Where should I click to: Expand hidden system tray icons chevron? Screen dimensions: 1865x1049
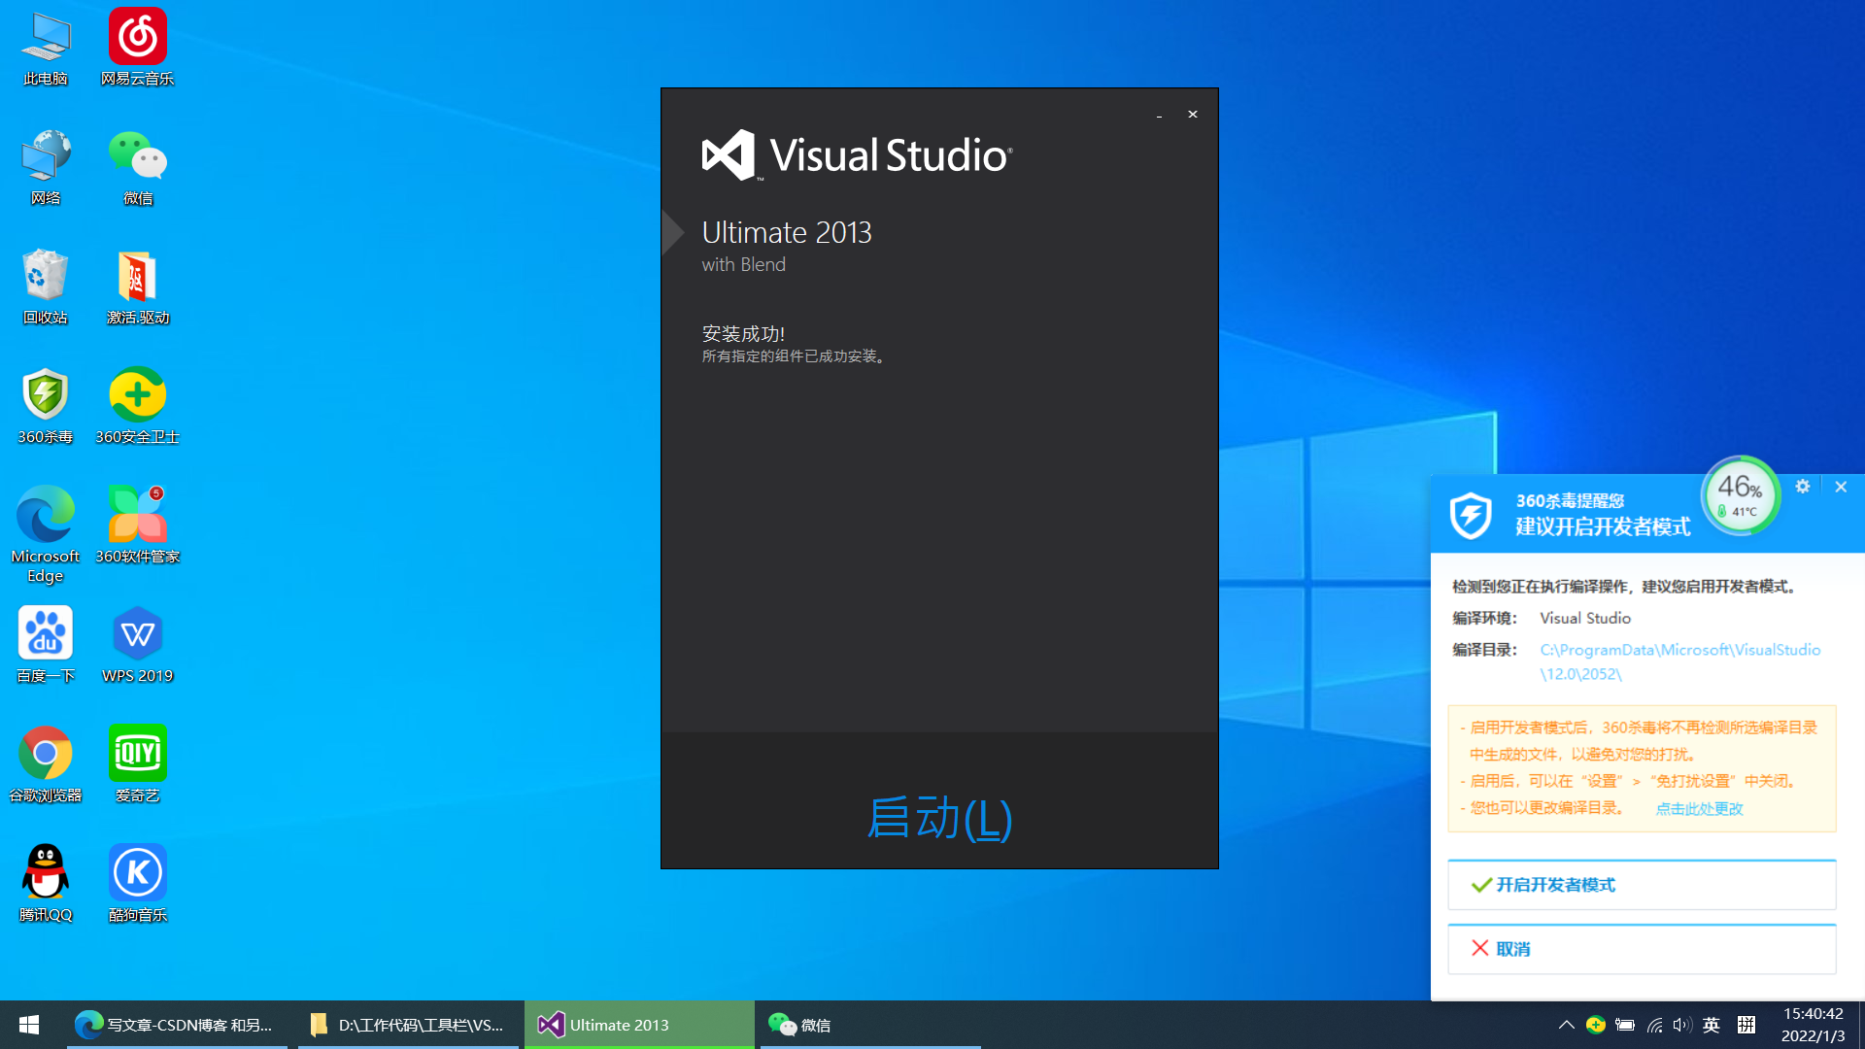pos(1567,1025)
